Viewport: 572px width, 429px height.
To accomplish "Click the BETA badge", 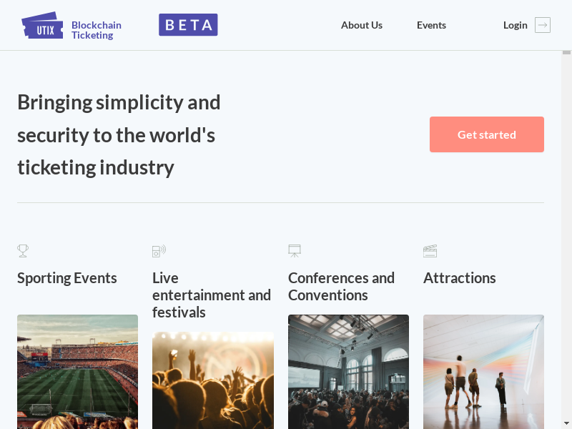I will 188,25.
